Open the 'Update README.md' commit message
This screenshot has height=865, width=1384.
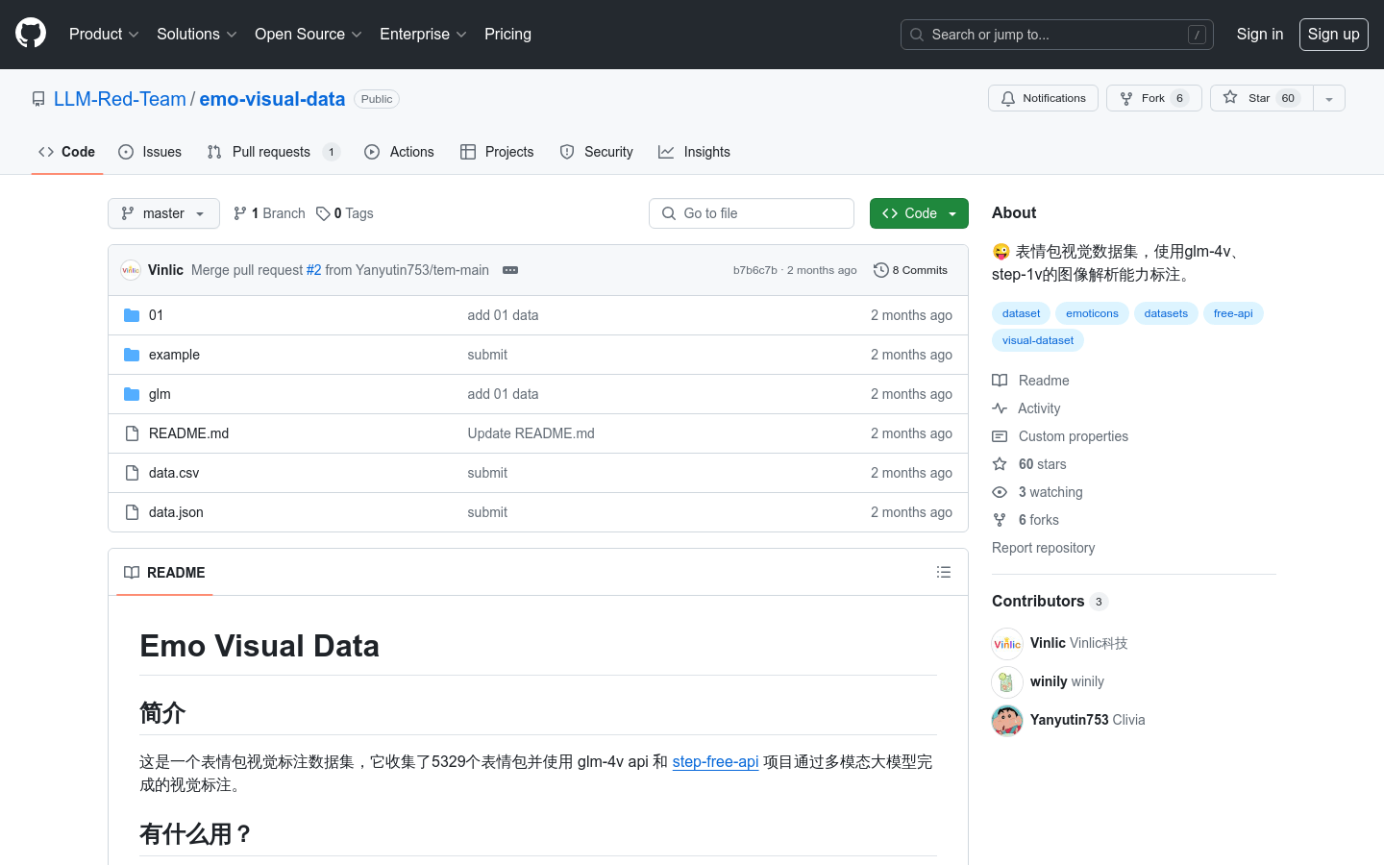pyautogui.click(x=531, y=433)
